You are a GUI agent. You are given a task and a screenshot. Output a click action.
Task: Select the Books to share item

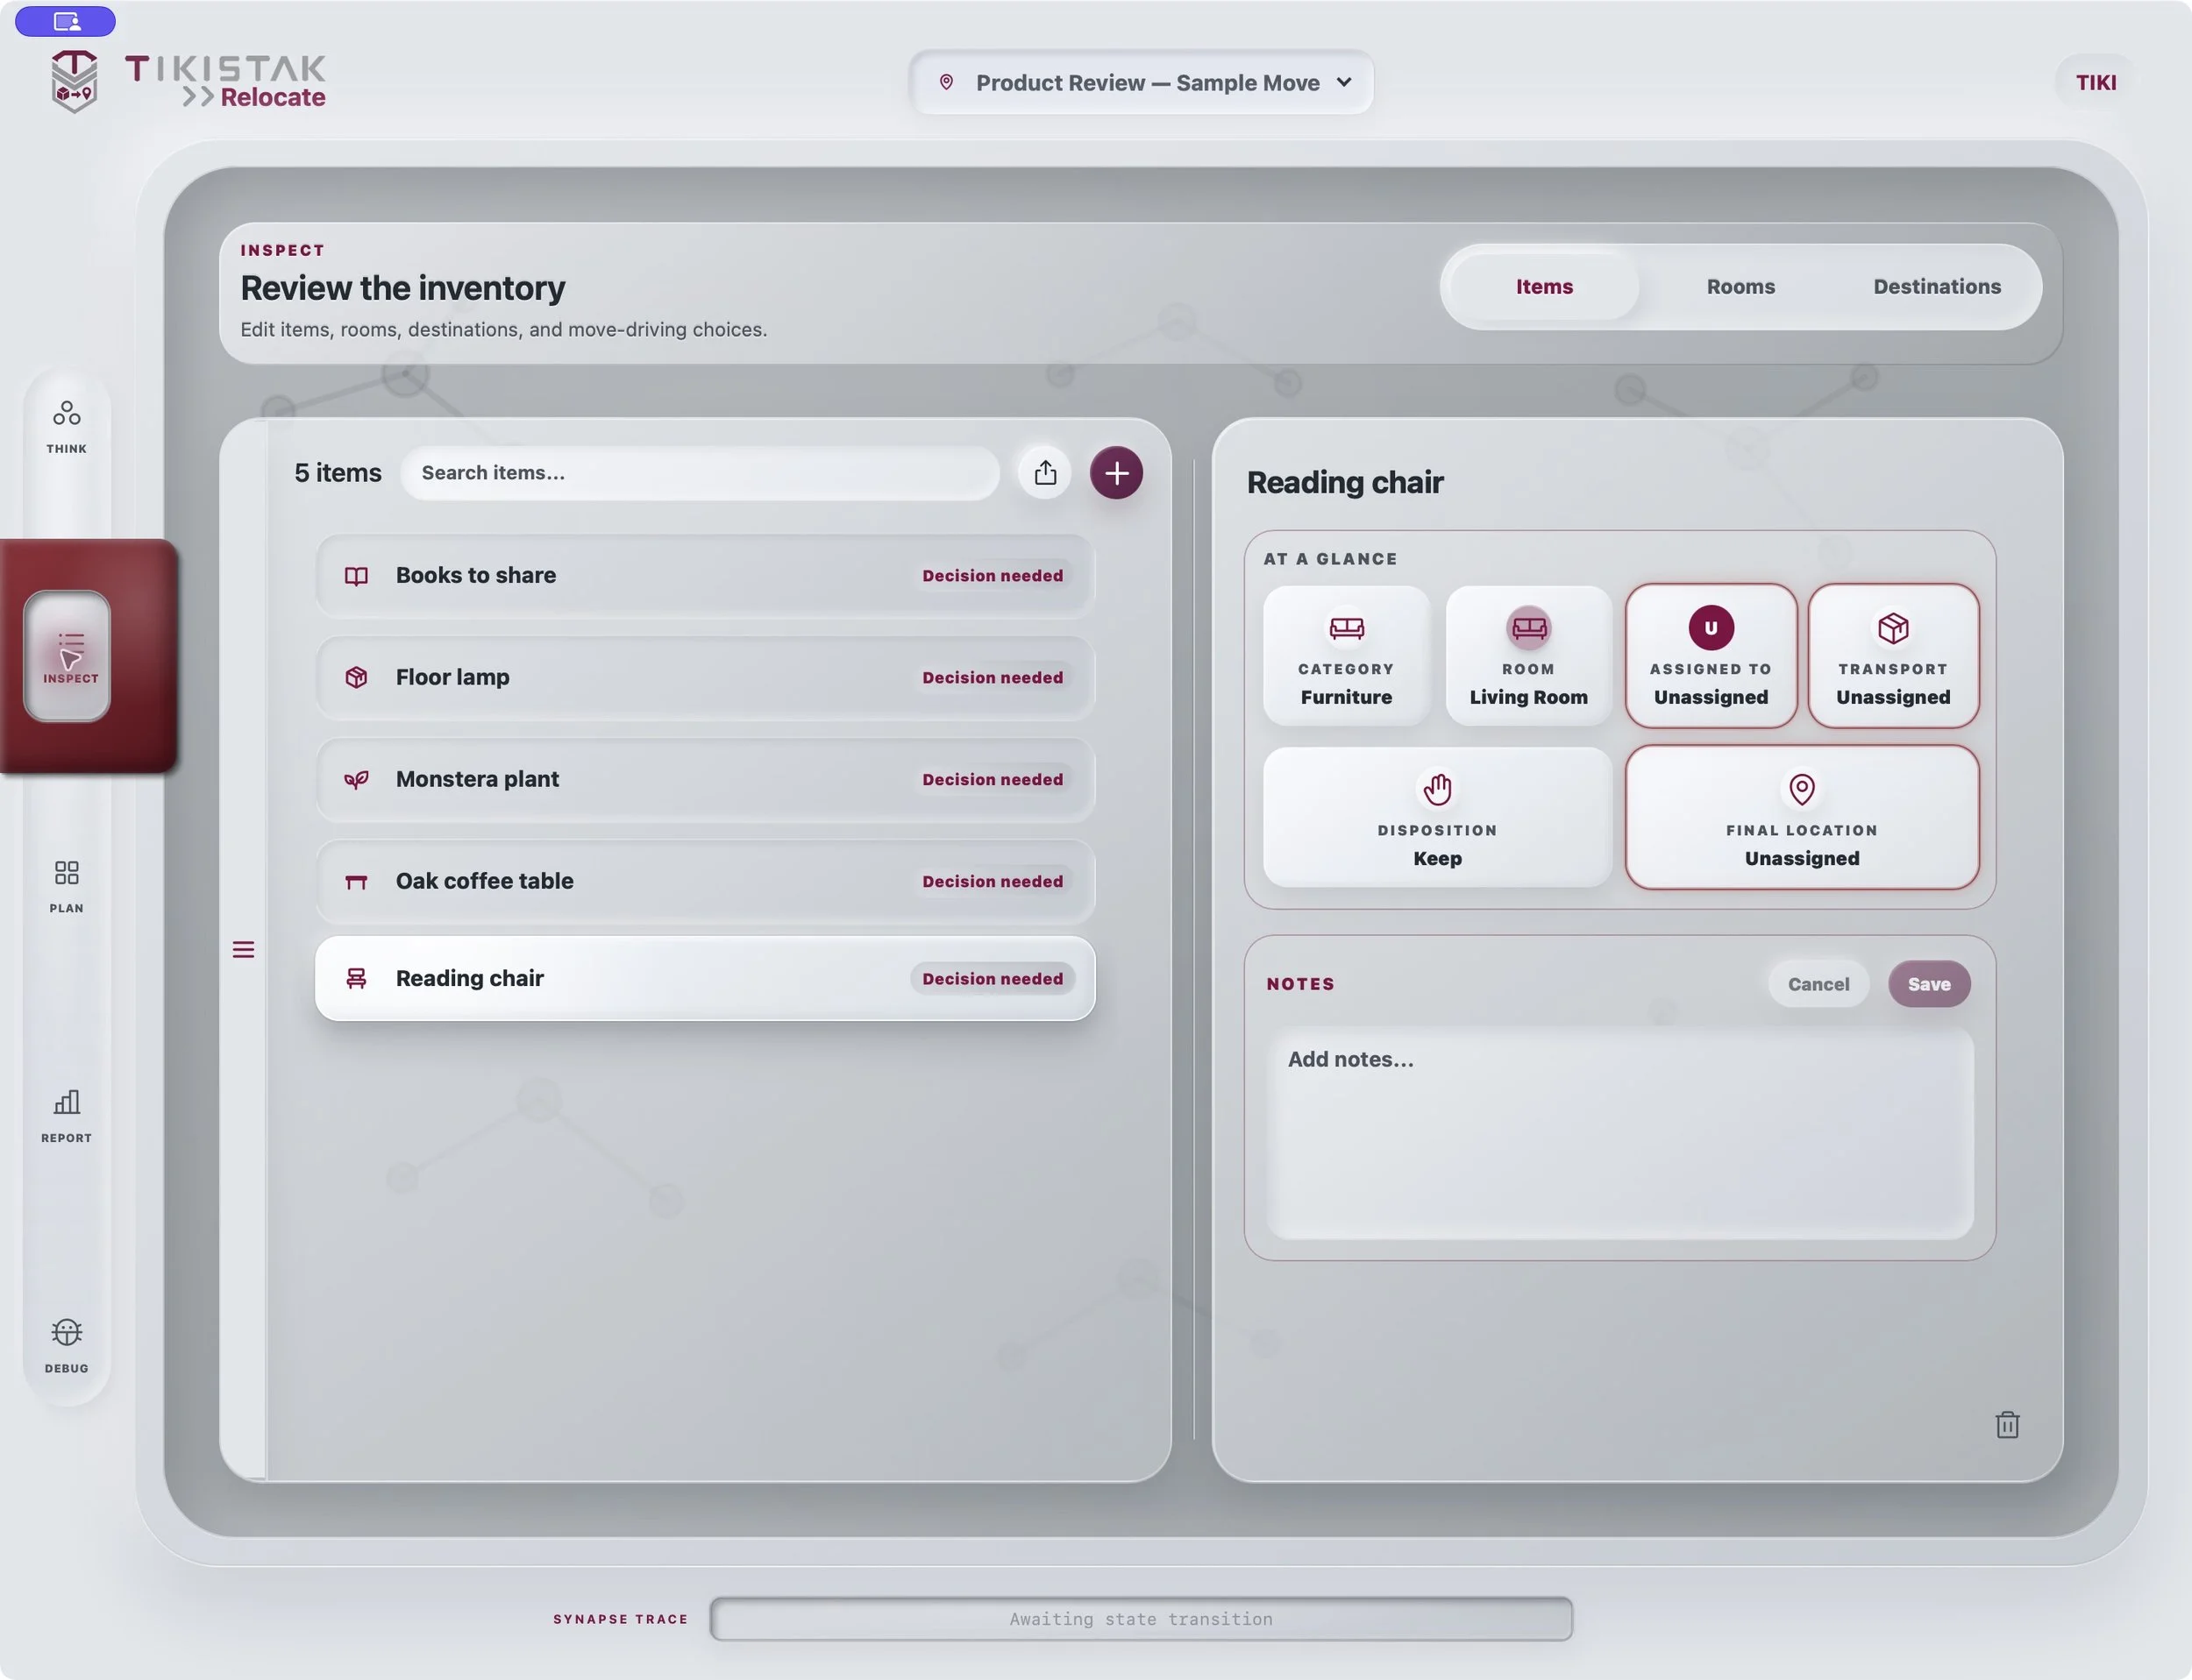704,576
